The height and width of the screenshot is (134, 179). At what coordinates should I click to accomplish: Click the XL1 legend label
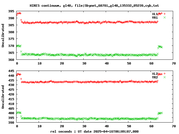click(x=155, y=14)
